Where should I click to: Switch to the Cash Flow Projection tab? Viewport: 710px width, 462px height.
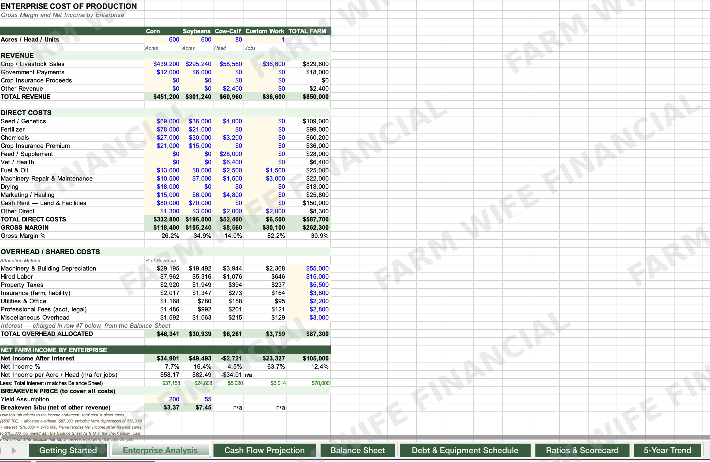[x=265, y=450]
